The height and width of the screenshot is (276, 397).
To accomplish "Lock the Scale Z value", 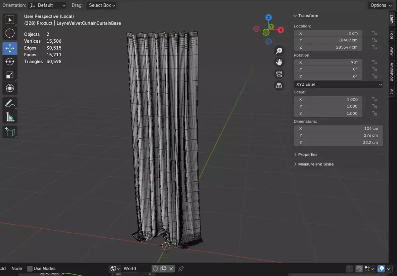I will [x=375, y=113].
